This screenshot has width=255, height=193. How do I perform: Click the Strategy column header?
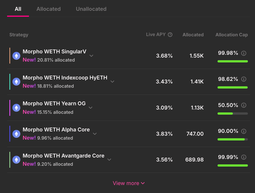pyautogui.click(x=19, y=35)
